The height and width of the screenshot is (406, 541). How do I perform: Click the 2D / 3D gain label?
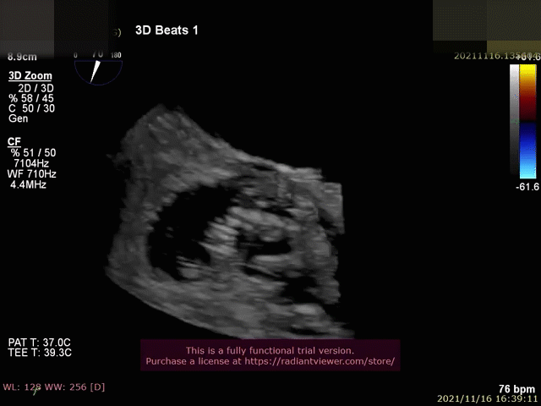tap(34, 87)
